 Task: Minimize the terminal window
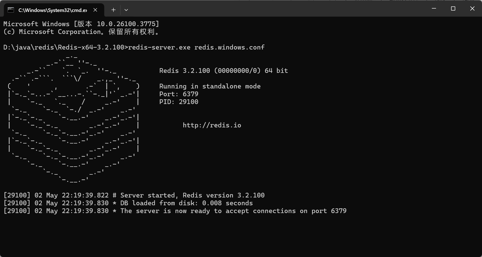click(434, 8)
